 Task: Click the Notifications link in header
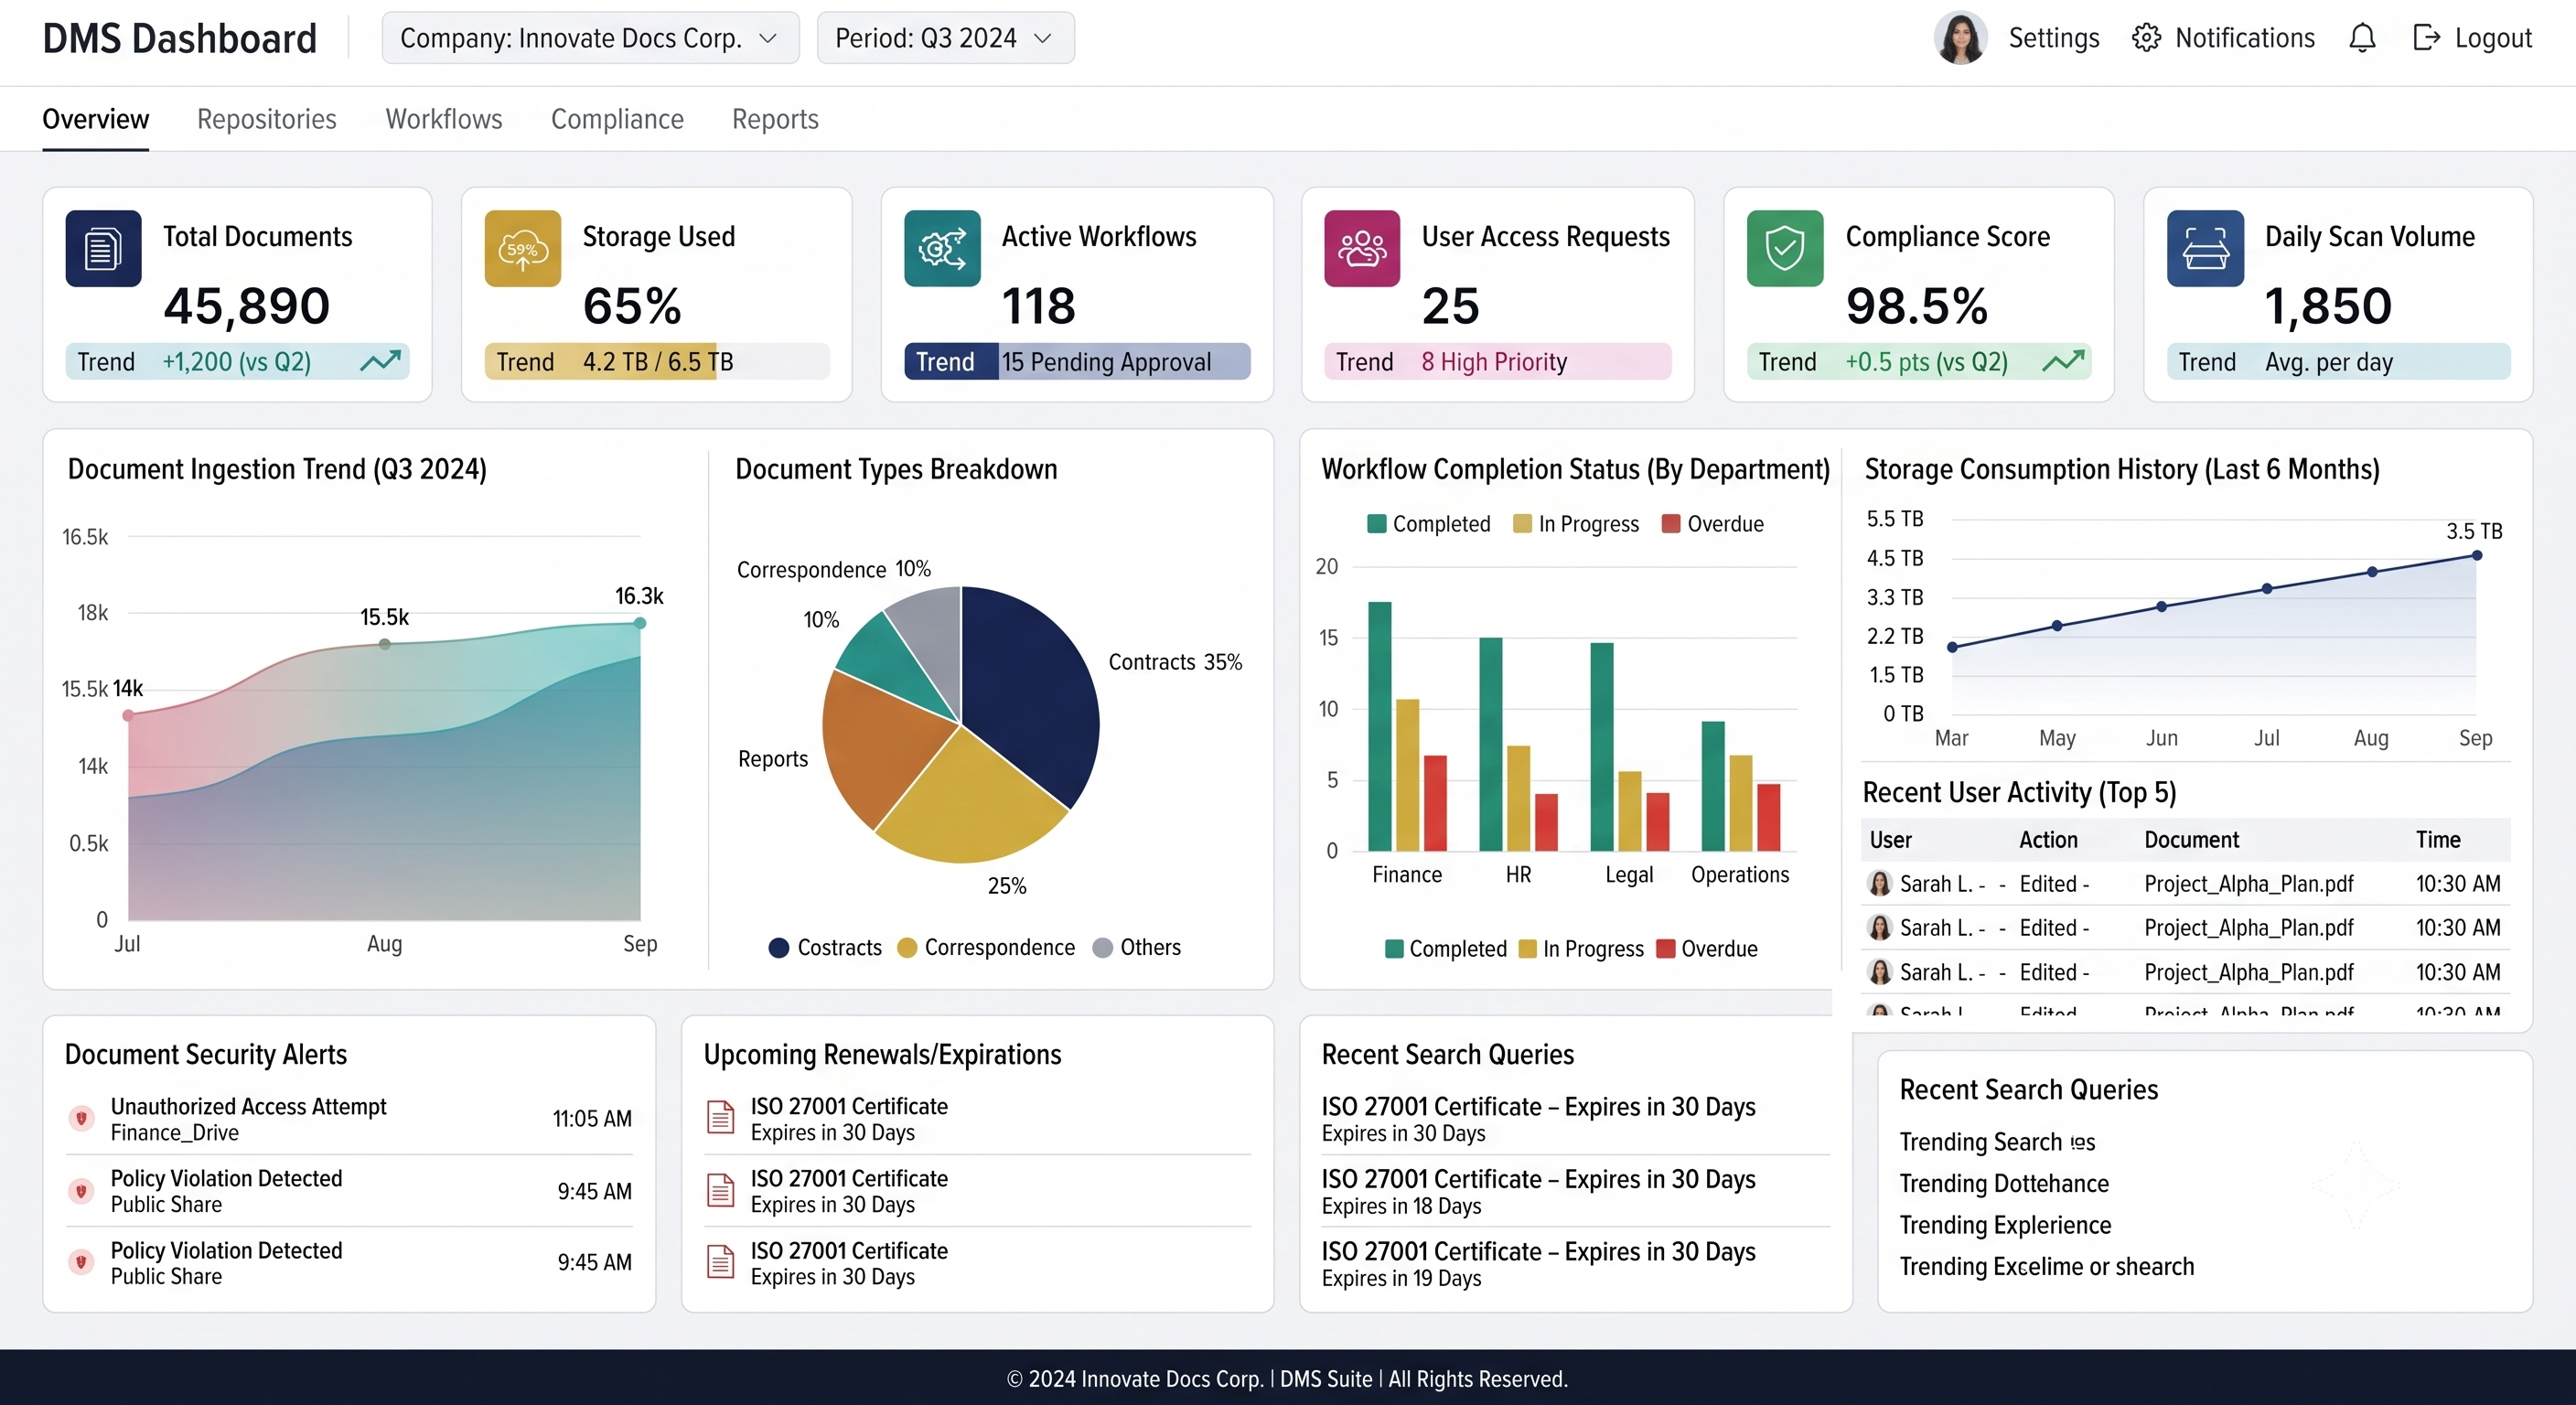pyautogui.click(x=2245, y=38)
